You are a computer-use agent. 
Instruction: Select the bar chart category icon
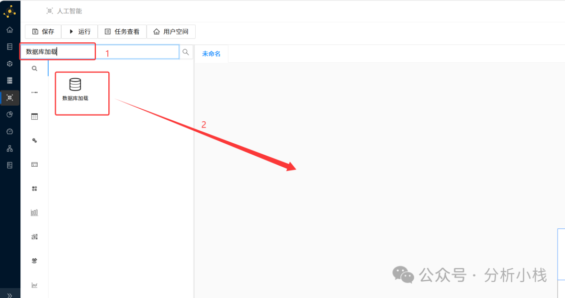(35, 213)
